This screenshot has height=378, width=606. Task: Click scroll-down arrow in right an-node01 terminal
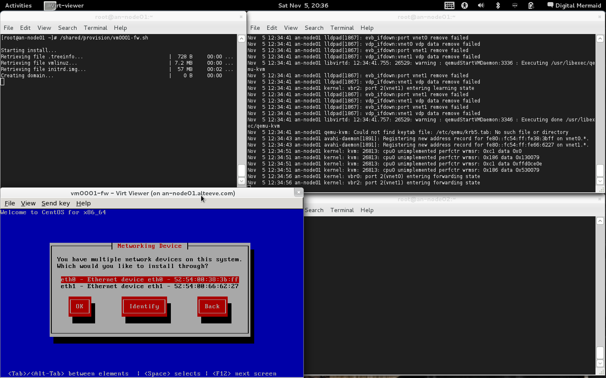pos(600,181)
